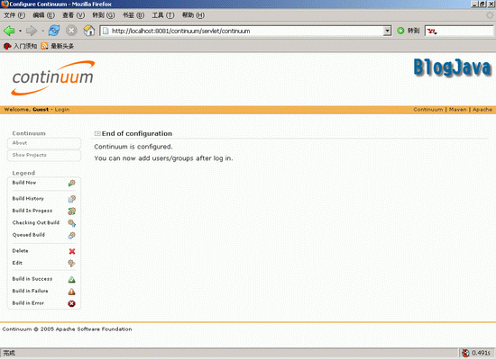Click the page icon in the address bar
The image size is (496, 360).
point(106,31)
